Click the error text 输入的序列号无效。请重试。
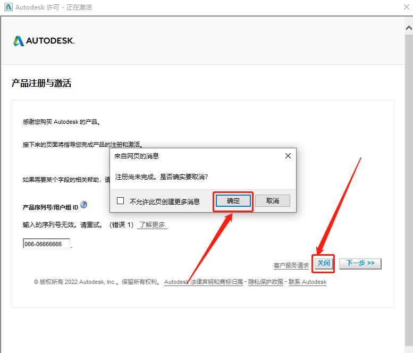Image resolution: width=413 pixels, height=353 pixels. (x=63, y=225)
